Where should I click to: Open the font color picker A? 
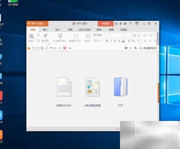tap(124, 41)
